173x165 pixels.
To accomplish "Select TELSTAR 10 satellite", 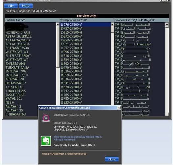I will (31, 87).
